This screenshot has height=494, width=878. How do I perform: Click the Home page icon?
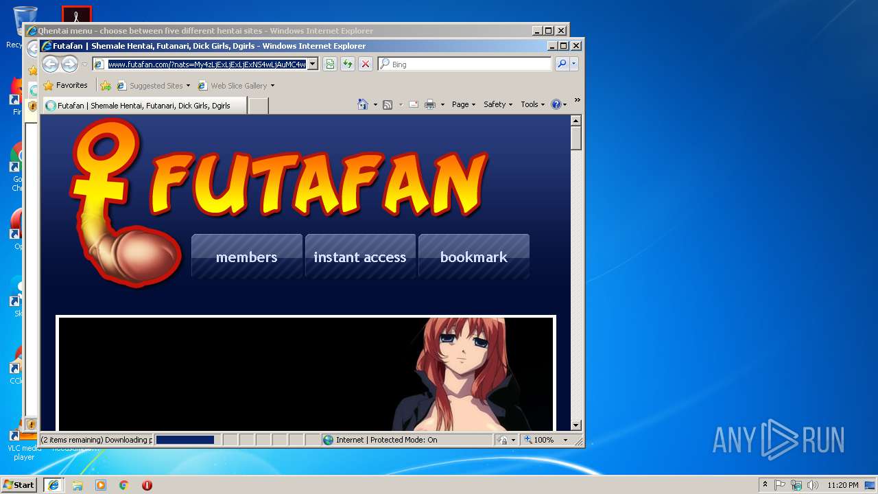(363, 104)
